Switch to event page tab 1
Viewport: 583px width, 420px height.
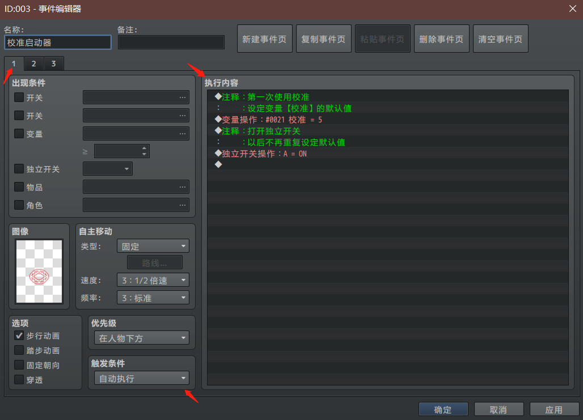(x=14, y=63)
